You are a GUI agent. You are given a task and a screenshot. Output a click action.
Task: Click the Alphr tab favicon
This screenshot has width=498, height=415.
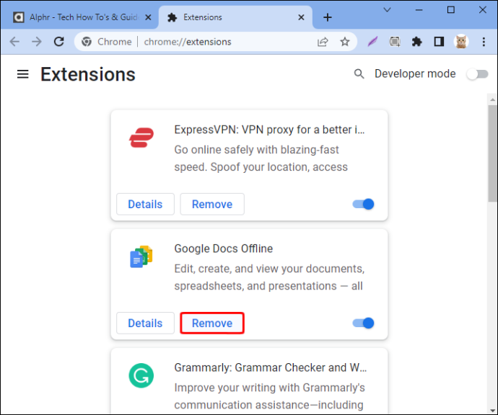click(x=19, y=17)
